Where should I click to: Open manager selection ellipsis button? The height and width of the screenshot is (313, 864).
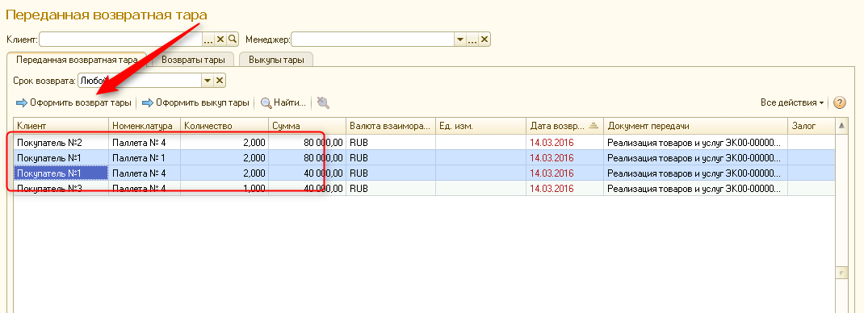472,40
